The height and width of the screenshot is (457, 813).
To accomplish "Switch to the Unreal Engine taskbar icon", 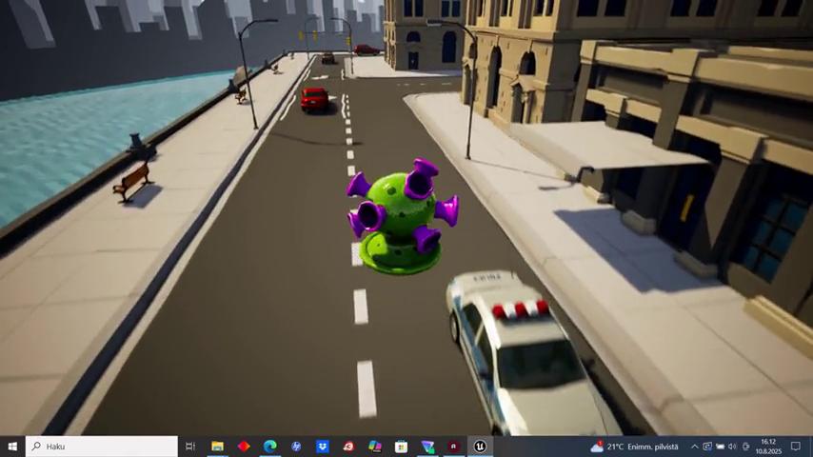I will pyautogui.click(x=481, y=447).
